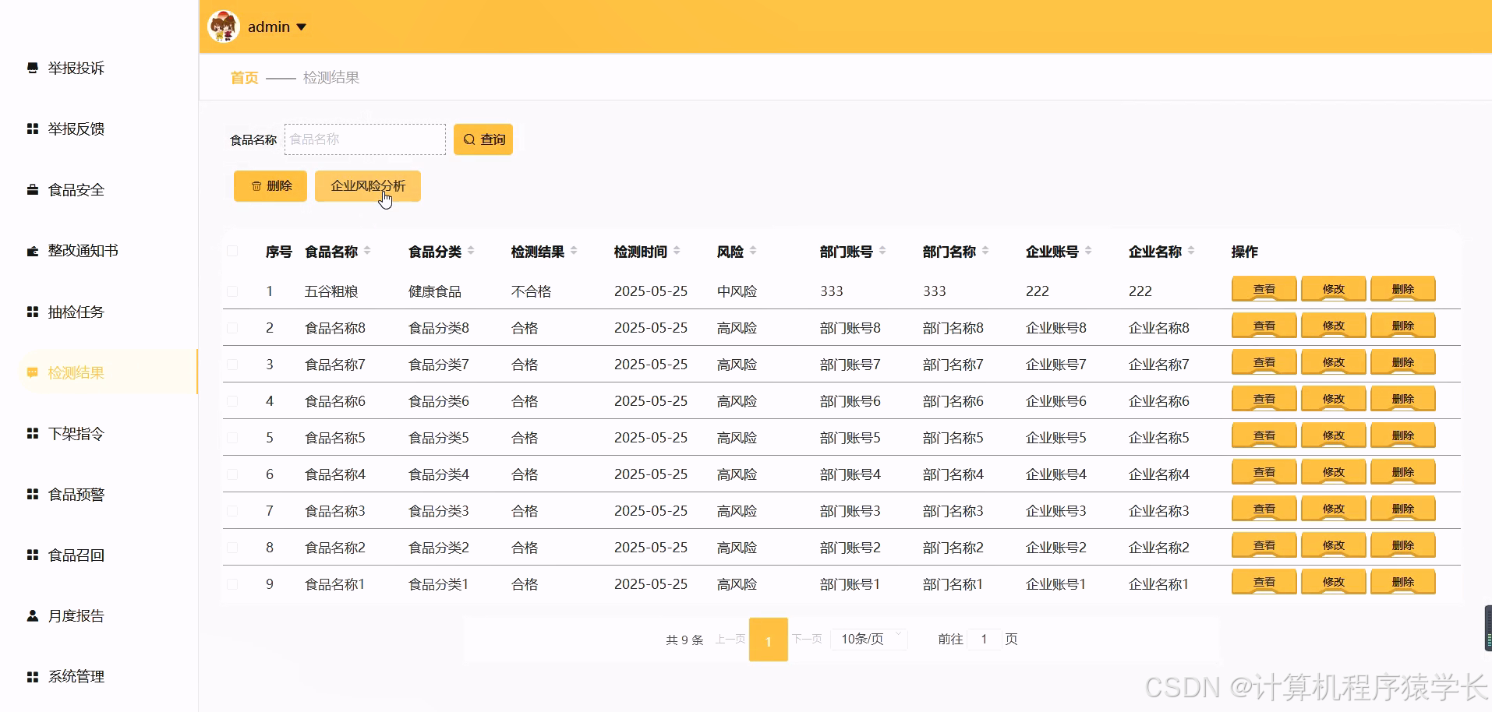Click the 举报投诉 sidebar icon

(31, 68)
